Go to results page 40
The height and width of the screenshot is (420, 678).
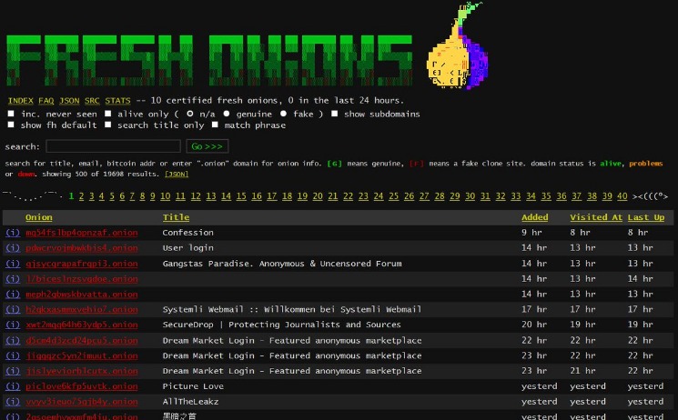click(x=622, y=196)
